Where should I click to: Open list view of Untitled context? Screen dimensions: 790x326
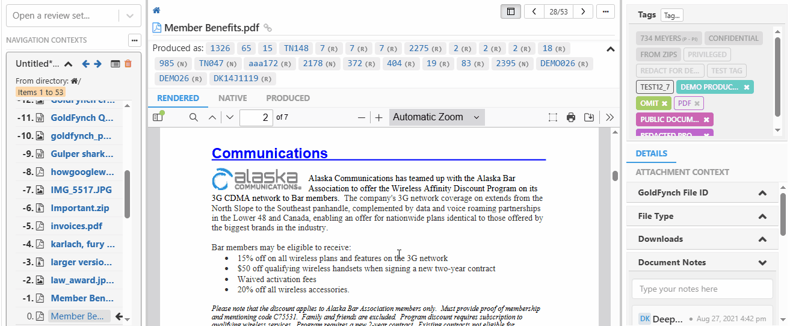(x=116, y=64)
